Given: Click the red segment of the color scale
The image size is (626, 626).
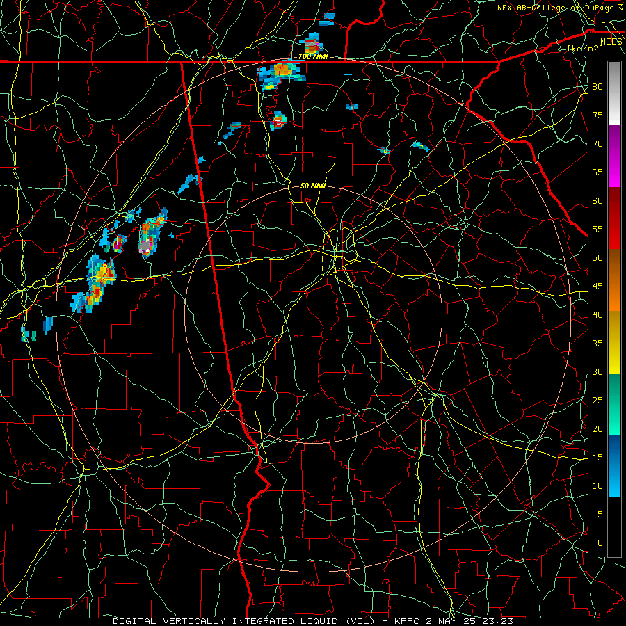Looking at the screenshot, I should (614, 218).
